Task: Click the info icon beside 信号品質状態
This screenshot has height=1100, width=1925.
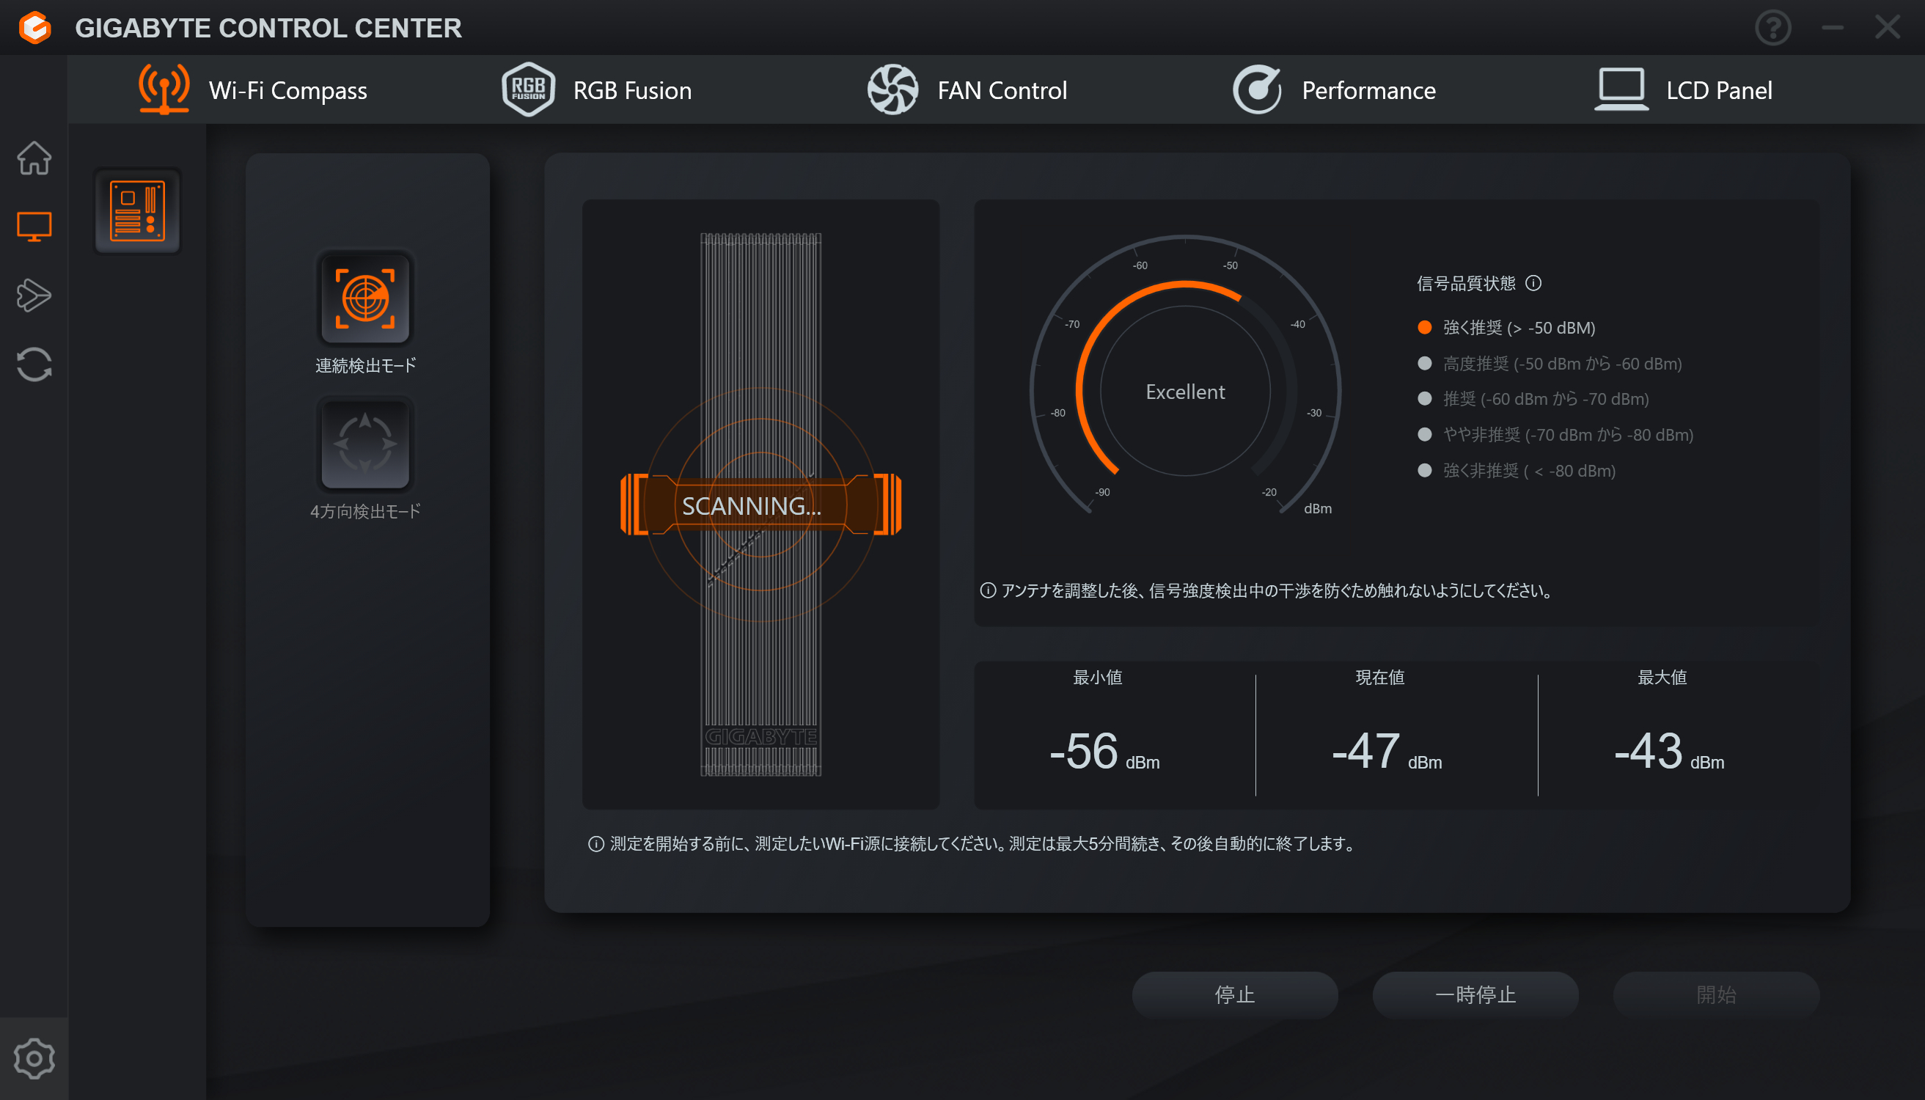Action: (x=1533, y=283)
